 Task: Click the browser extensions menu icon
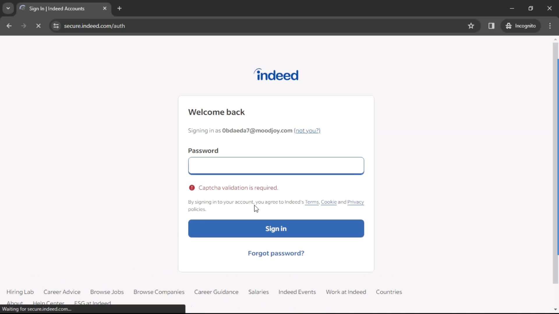coord(492,26)
